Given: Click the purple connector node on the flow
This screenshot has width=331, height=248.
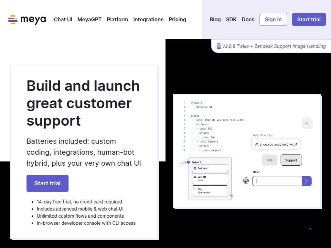Looking at the screenshot, I should click(x=188, y=162).
